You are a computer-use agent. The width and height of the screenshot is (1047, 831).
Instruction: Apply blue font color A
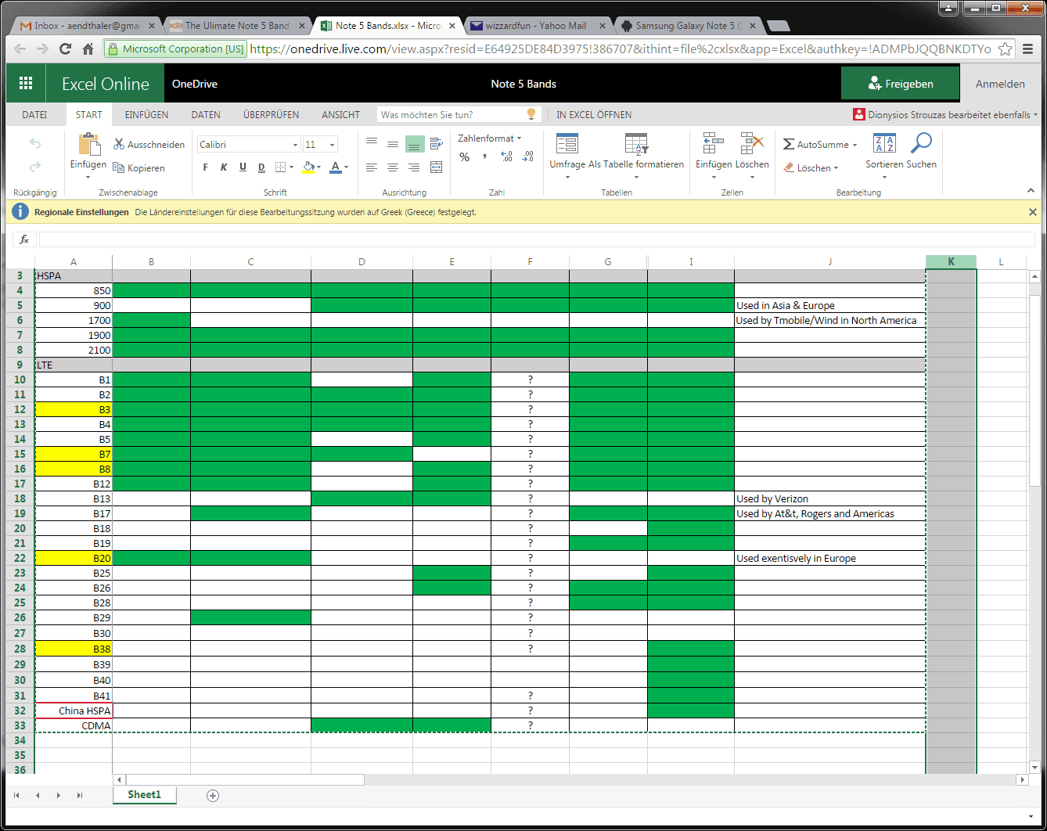[336, 167]
